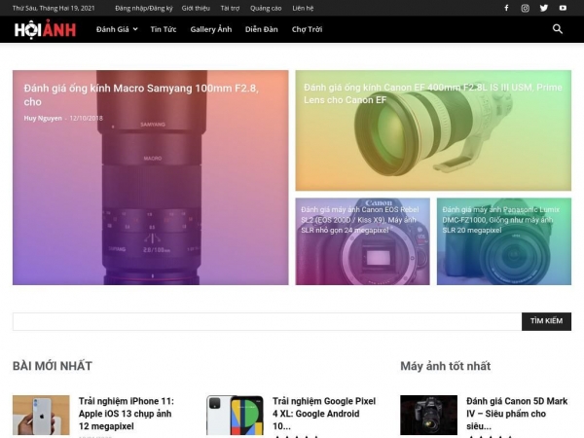
Task: Open the Quảng cáo link
Action: click(266, 8)
